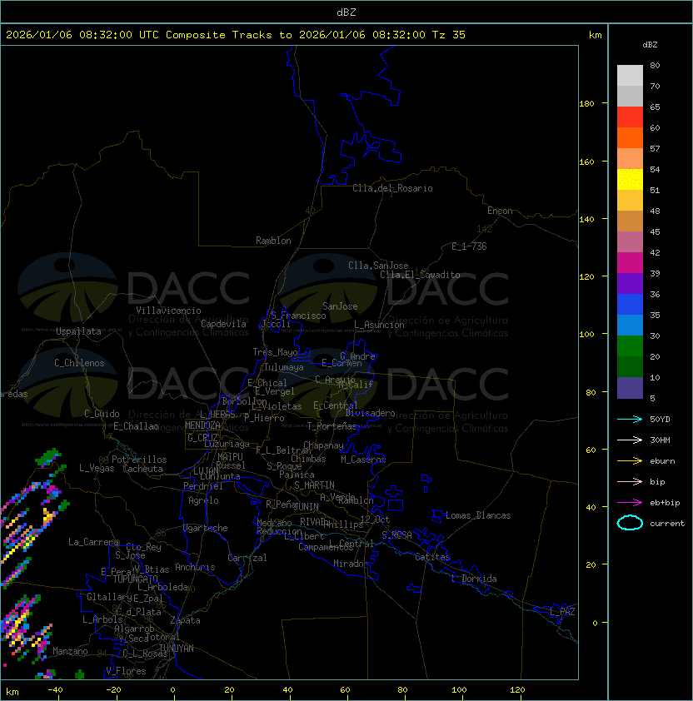Viewport: 693px width, 701px height.
Task: Select the red 60-65 dBZ swatch
Action: tap(630, 117)
